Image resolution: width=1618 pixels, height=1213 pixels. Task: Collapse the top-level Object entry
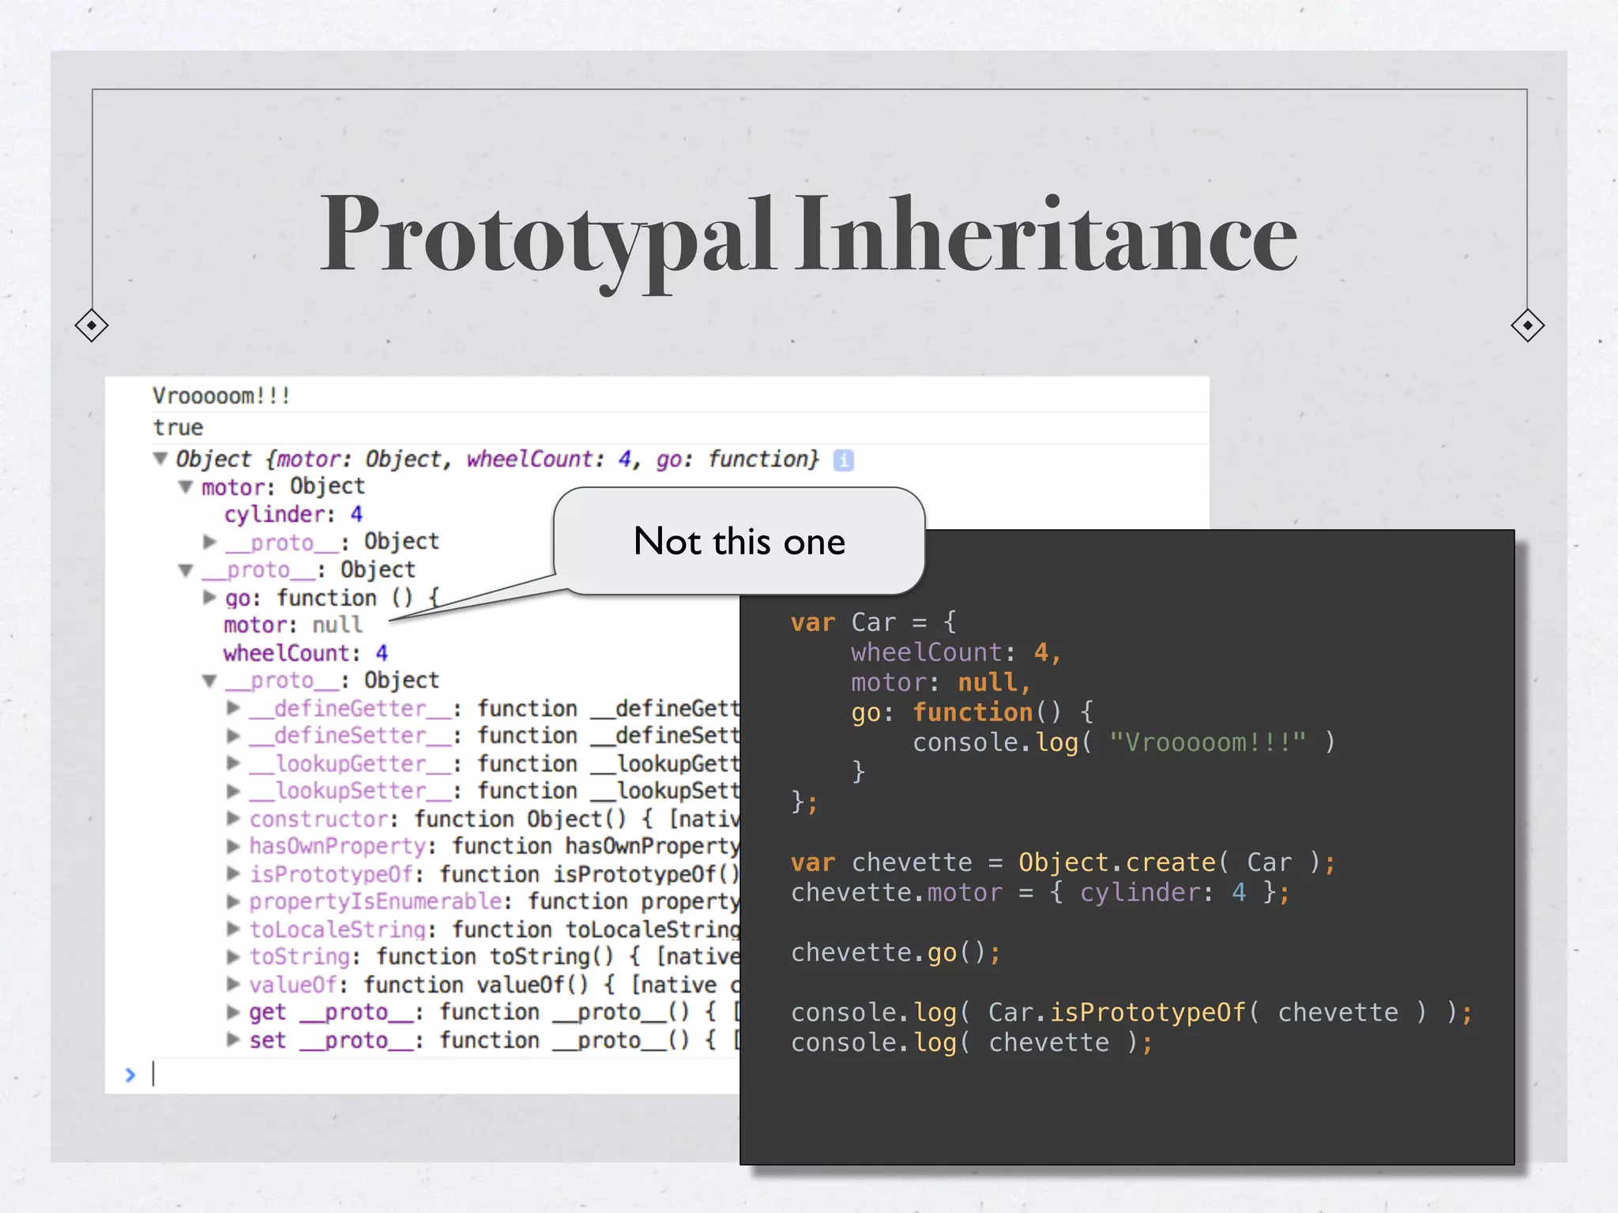(x=160, y=458)
